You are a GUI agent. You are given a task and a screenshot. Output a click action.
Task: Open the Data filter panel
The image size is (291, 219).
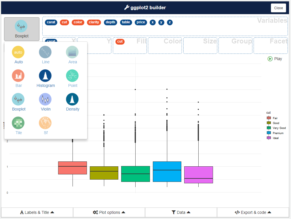click(181, 212)
